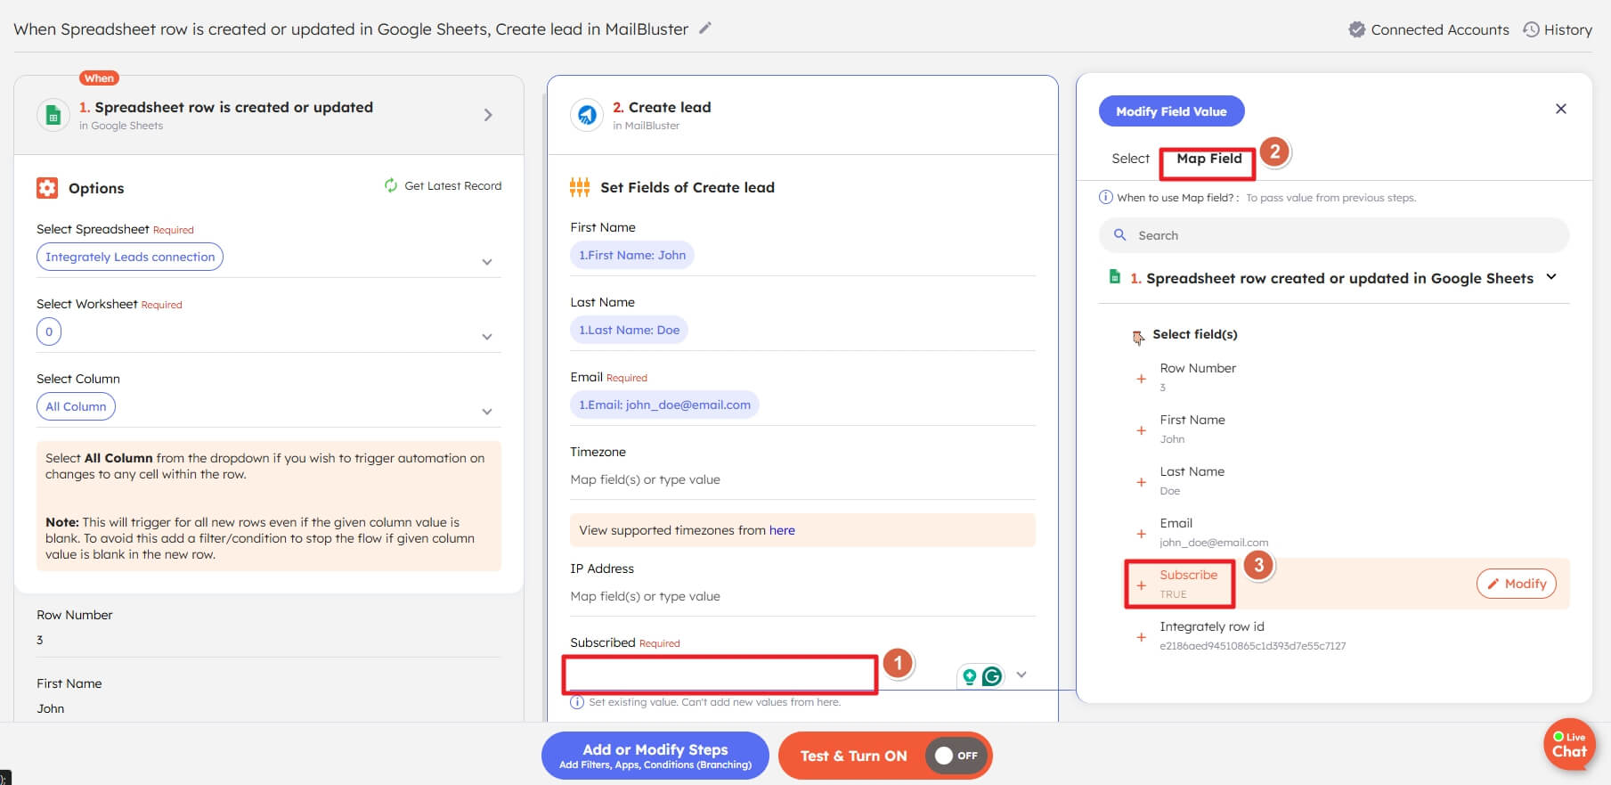Click the MailBluster icon in Create lead step
The width and height of the screenshot is (1611, 785).
point(587,115)
